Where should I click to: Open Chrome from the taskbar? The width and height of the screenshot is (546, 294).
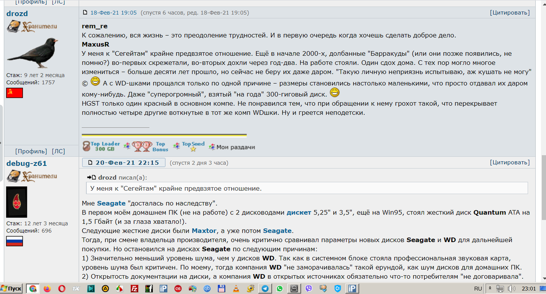pos(32,288)
